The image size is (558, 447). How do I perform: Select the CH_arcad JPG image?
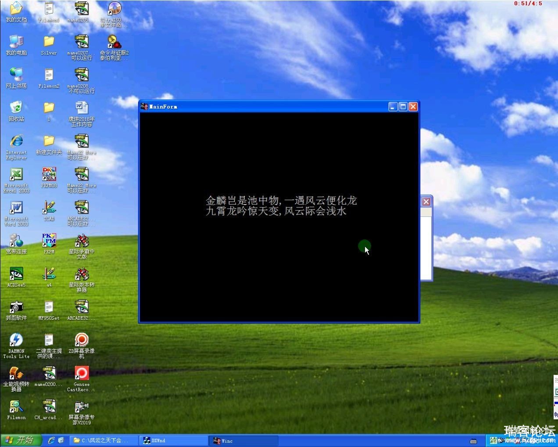pos(49,410)
